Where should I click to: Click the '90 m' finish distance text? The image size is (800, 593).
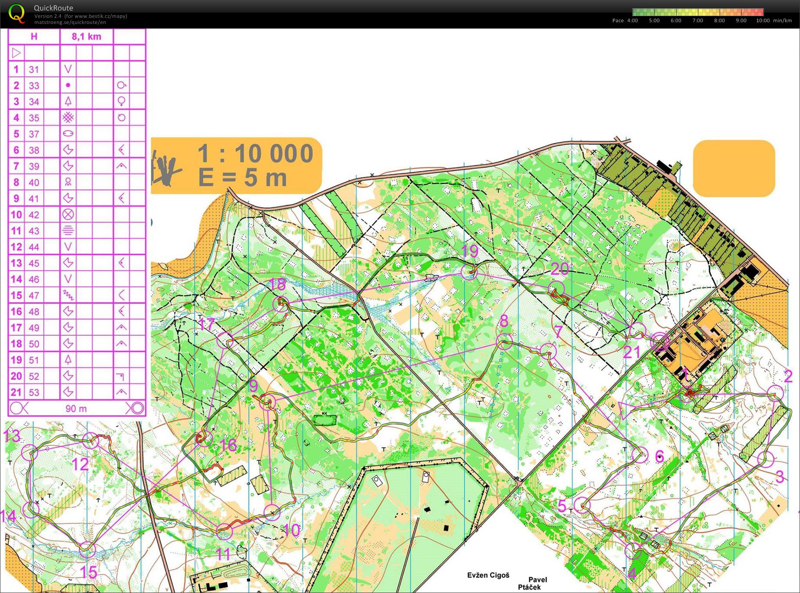(x=76, y=409)
